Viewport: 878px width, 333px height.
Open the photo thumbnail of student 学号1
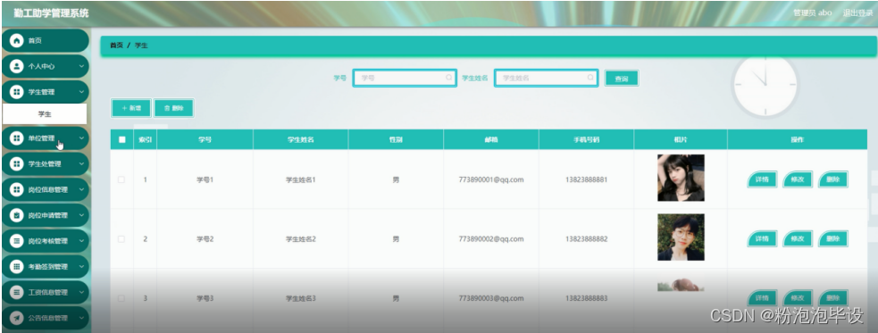pos(681,178)
